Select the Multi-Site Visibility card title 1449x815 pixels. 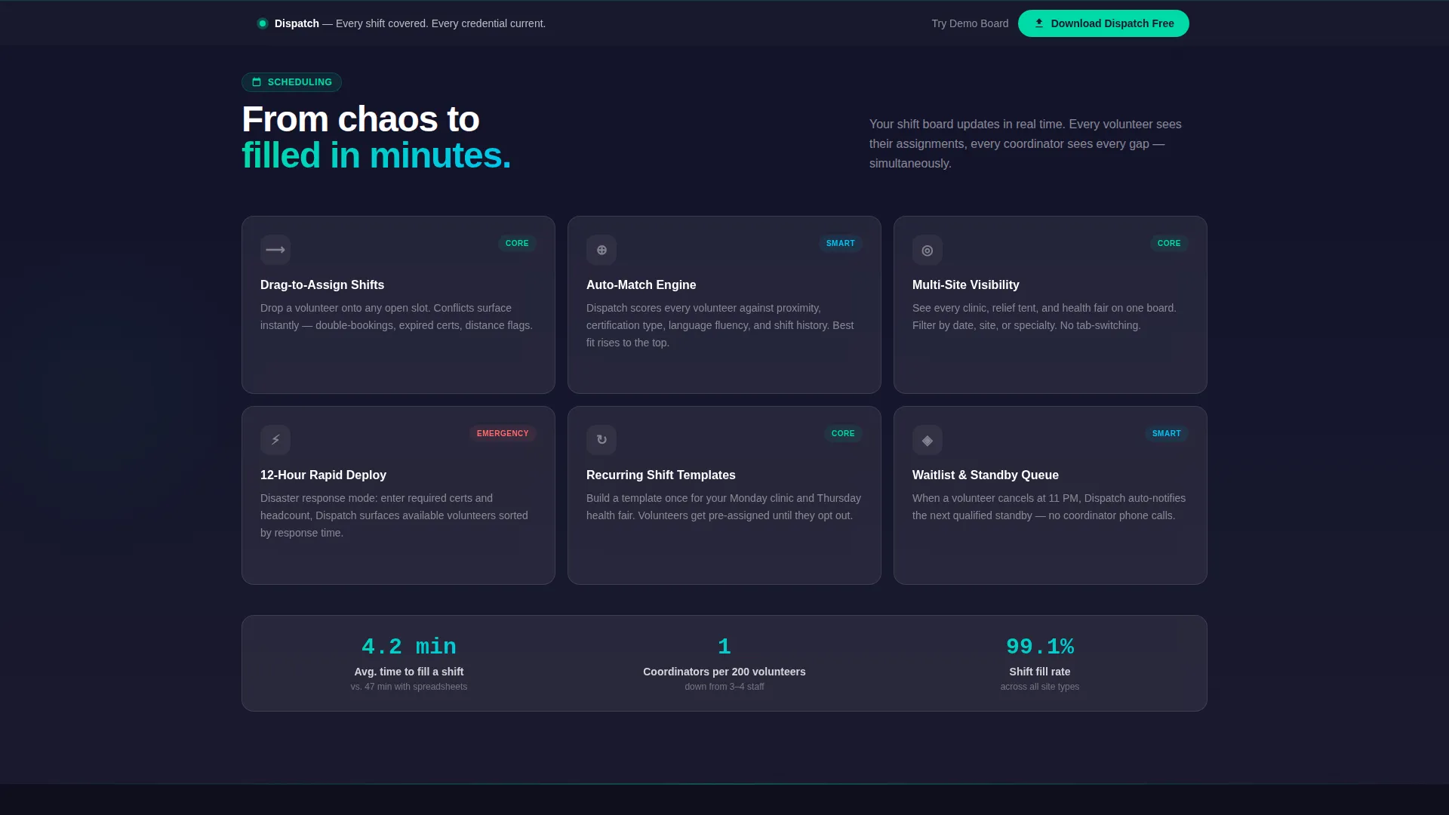[x=966, y=284]
